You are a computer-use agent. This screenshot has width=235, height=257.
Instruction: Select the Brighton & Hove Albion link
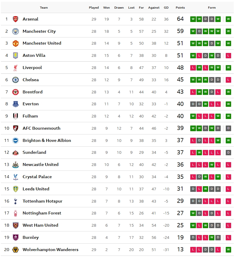[47, 140]
